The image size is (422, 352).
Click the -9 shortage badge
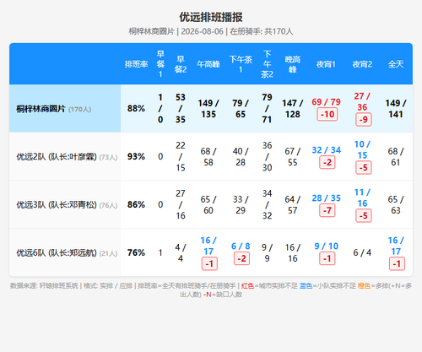coord(364,120)
